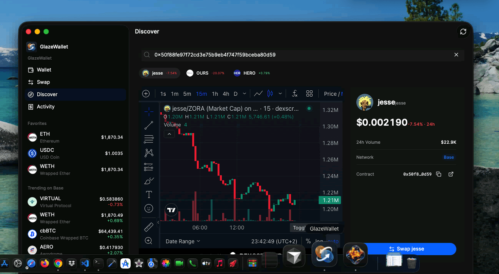Open Terminal from the Dock
The width and height of the screenshot is (499, 274).
98,263
